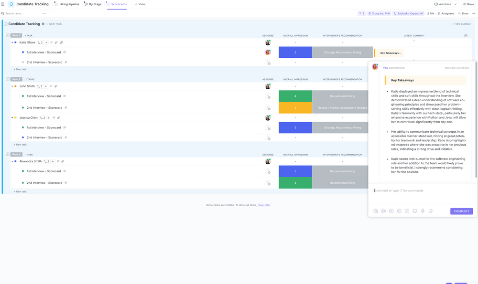
Task: Insert an emoji into the comment
Action: tap(399, 211)
